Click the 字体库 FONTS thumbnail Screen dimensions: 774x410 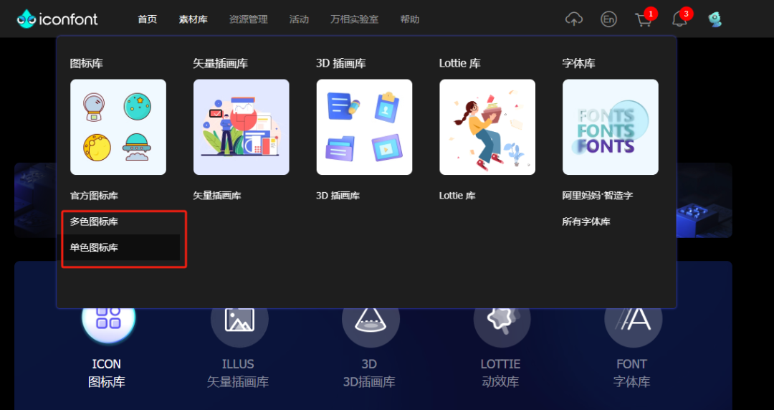[611, 127]
